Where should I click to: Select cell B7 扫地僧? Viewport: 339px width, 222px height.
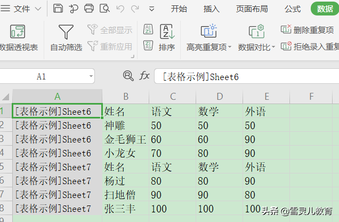click(126, 194)
